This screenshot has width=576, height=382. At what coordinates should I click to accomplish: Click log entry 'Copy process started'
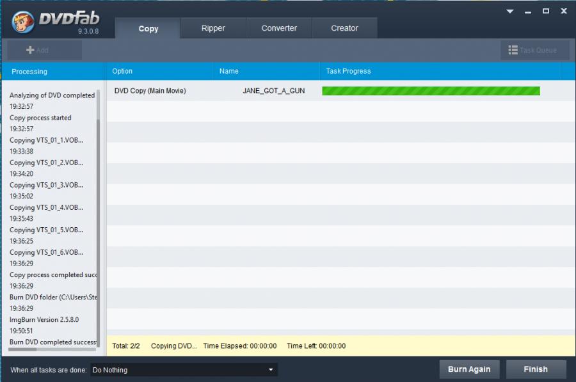[40, 118]
